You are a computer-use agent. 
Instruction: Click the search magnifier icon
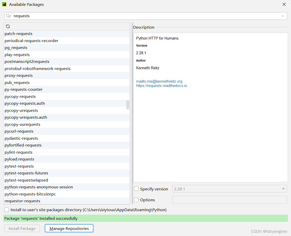(x=8, y=16)
